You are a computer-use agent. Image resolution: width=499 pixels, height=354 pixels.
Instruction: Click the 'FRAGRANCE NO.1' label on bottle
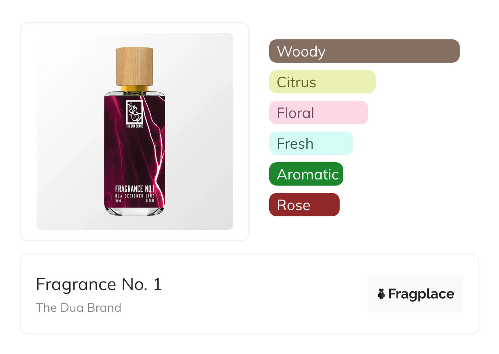point(134,189)
